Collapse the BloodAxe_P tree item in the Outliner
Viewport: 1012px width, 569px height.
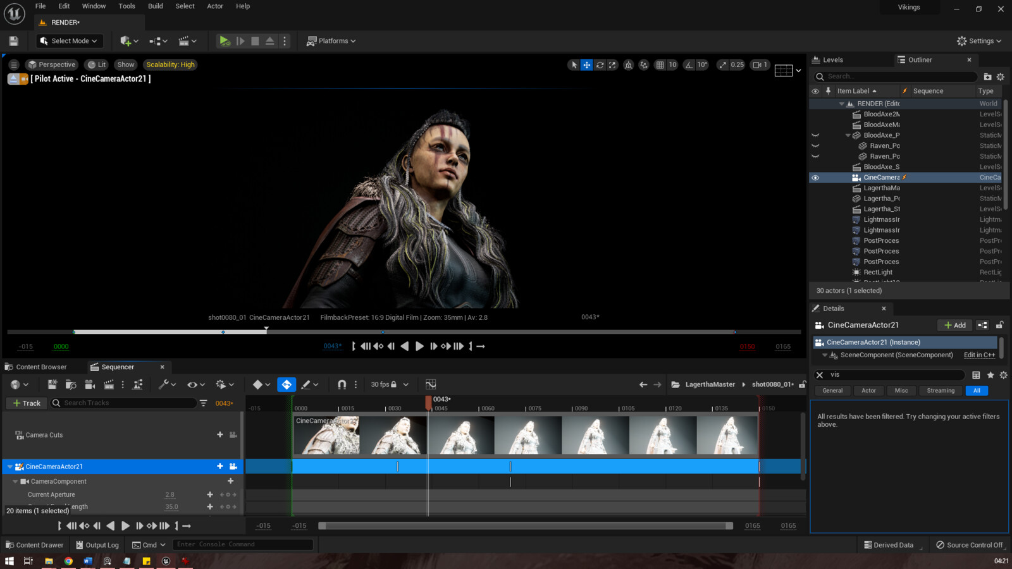click(x=848, y=135)
